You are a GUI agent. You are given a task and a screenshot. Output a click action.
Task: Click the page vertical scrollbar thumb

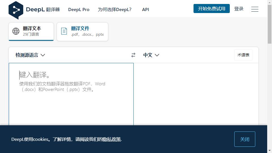click(269, 24)
